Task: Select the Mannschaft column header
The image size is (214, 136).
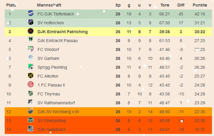Action: [x=49, y=5]
